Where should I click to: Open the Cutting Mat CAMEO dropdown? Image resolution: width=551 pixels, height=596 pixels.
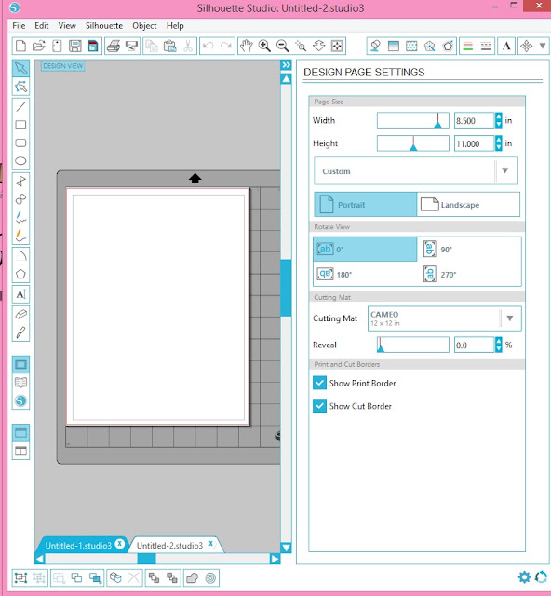pyautogui.click(x=445, y=318)
